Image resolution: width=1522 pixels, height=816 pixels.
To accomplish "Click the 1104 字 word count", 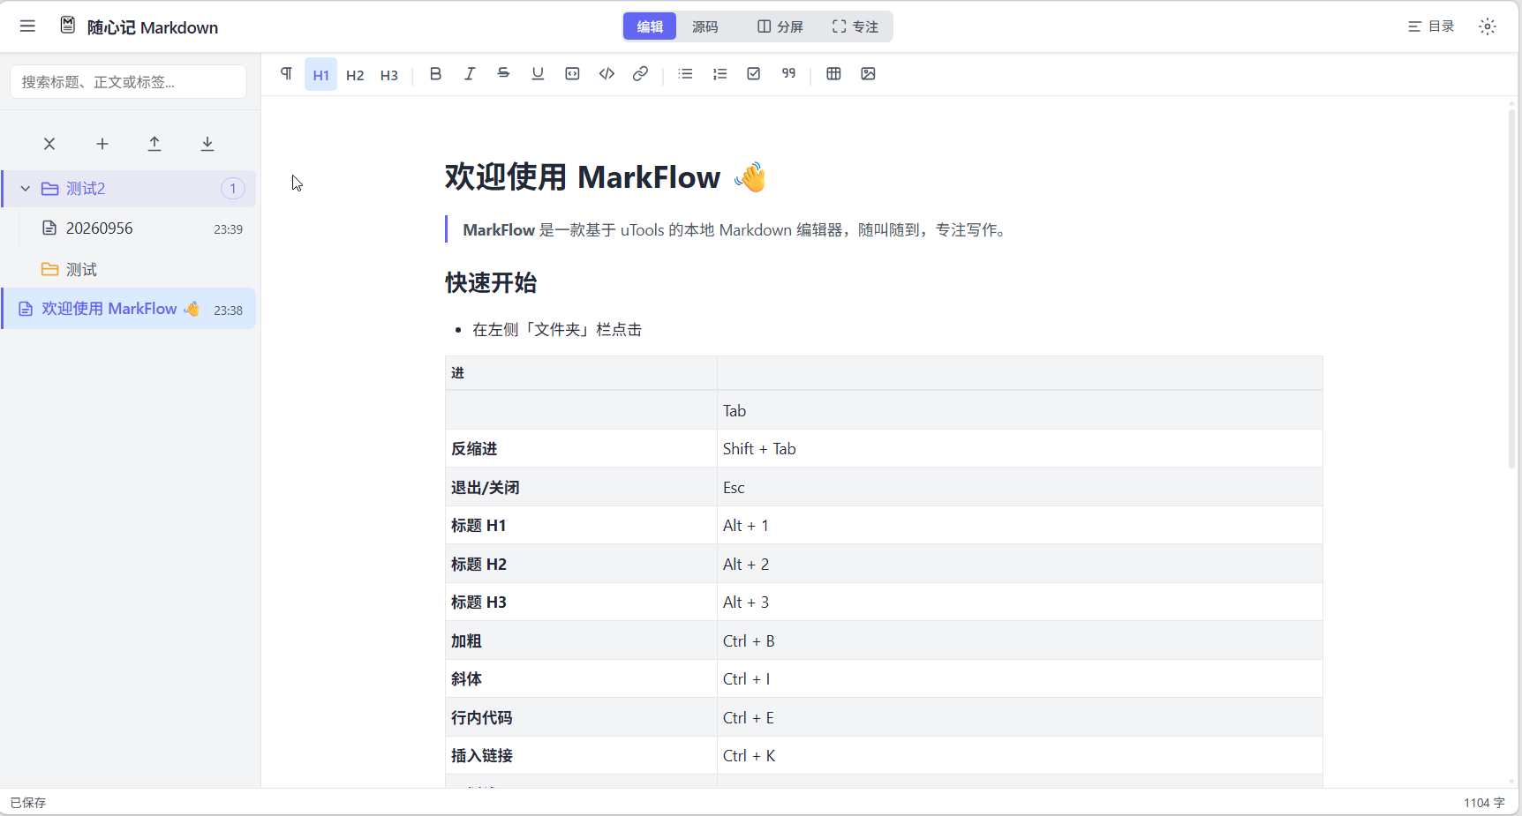I will pos(1484,803).
